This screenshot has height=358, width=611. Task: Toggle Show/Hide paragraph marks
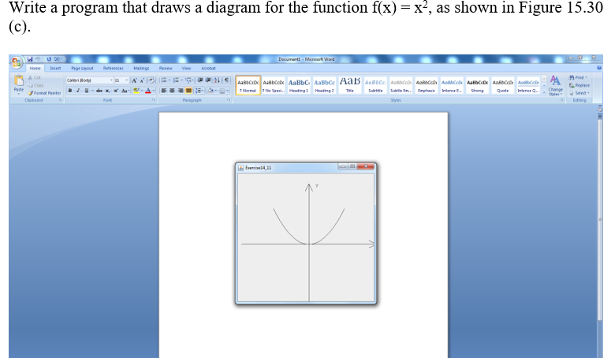[226, 80]
